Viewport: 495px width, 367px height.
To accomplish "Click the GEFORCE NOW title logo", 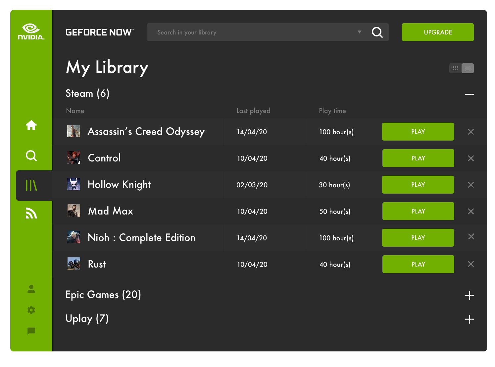I will coord(100,32).
